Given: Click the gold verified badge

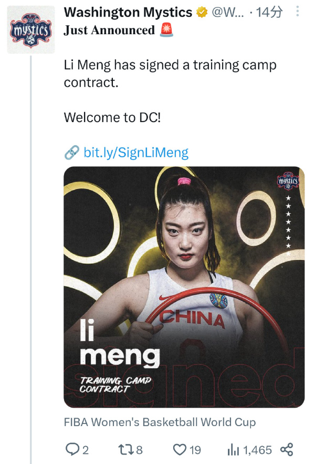Looking at the screenshot, I should tap(202, 13).
